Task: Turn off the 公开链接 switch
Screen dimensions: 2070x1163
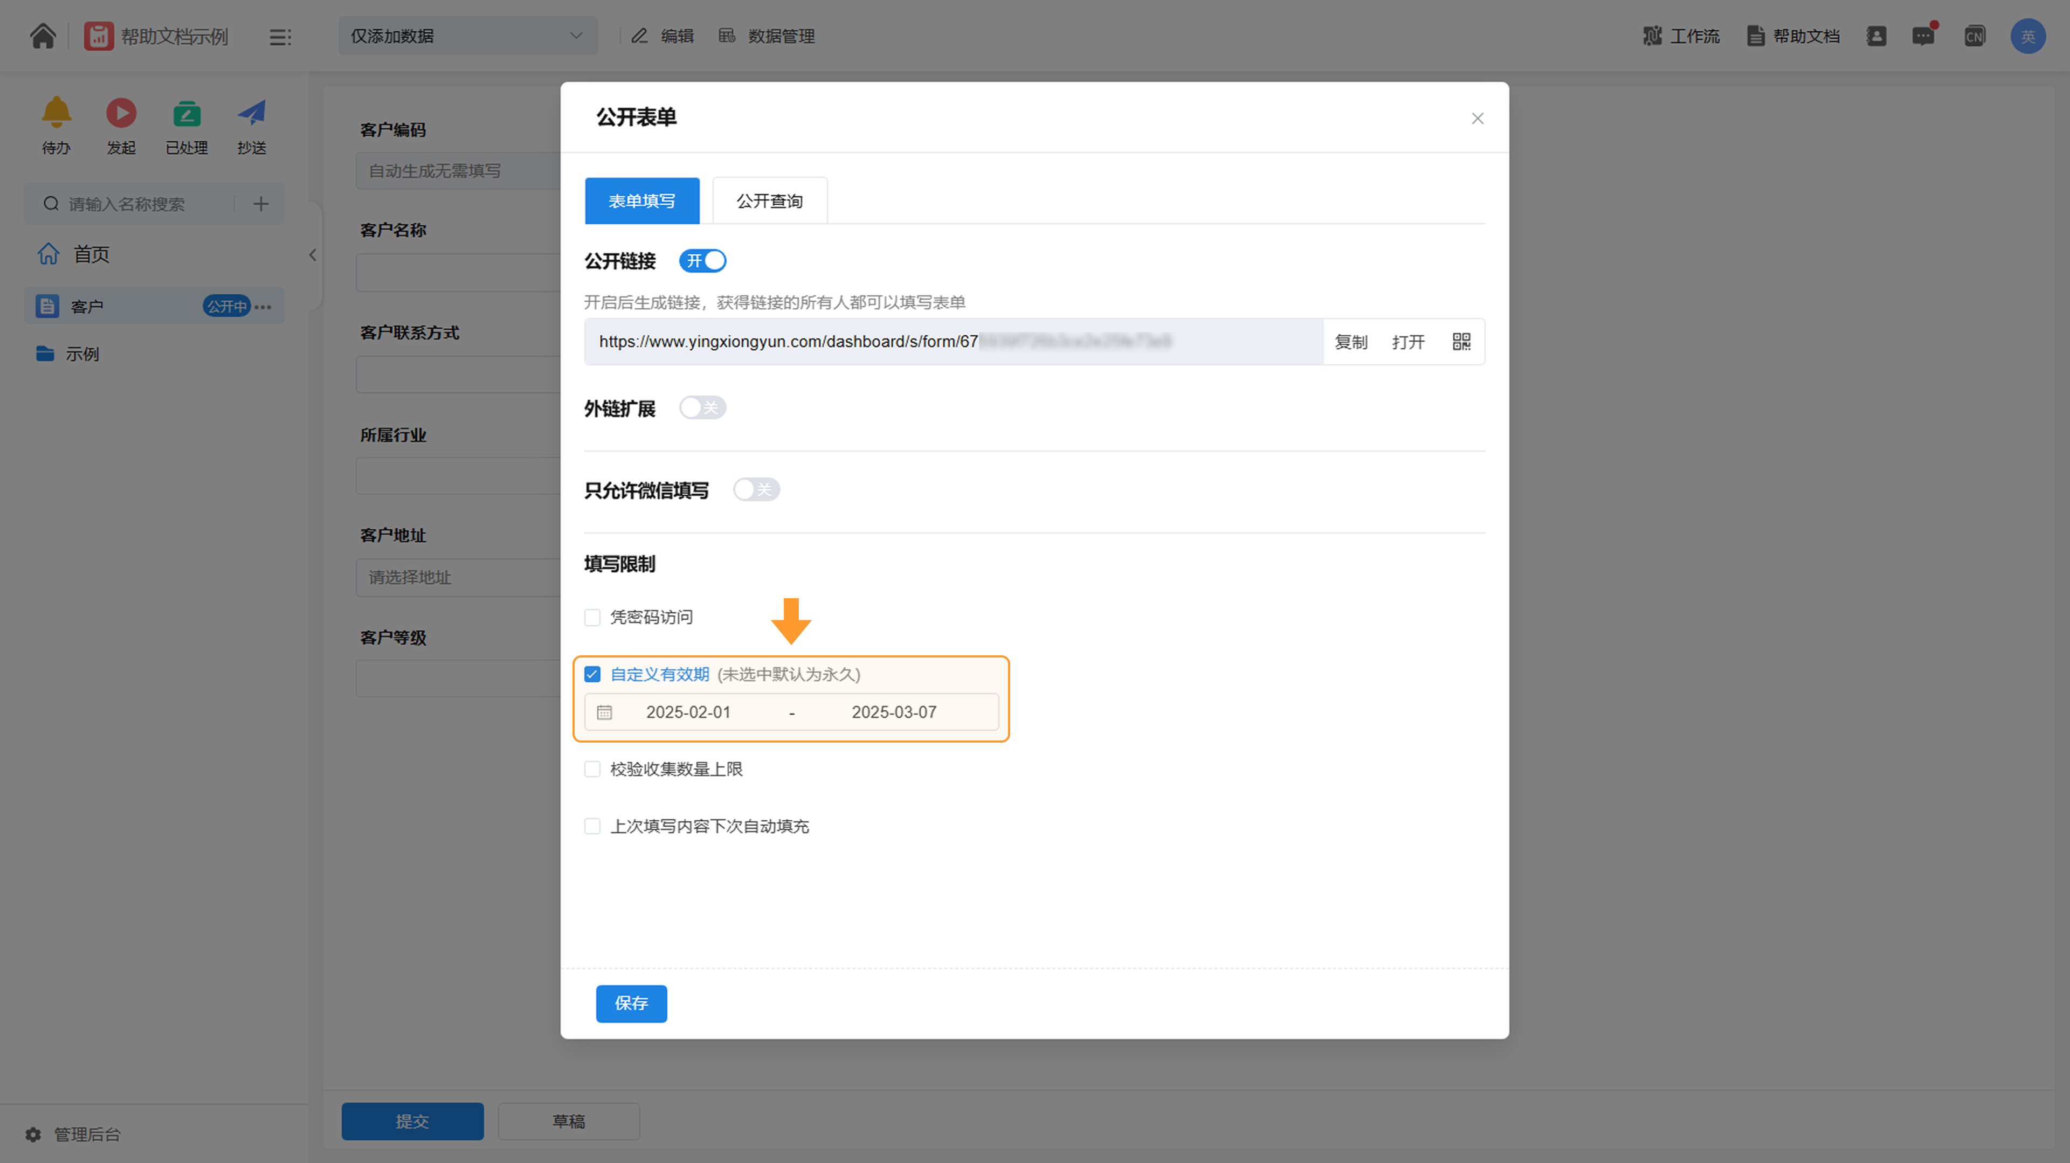Action: point(702,261)
